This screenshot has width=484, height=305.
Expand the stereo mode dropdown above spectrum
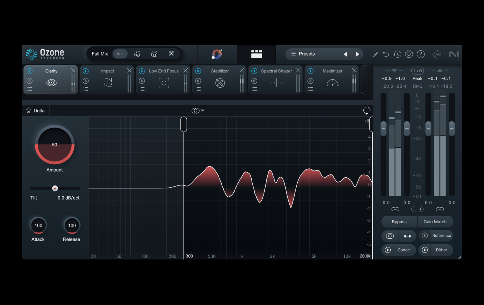point(198,110)
